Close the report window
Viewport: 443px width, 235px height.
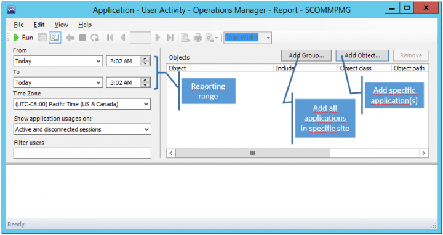pyautogui.click(x=426, y=8)
